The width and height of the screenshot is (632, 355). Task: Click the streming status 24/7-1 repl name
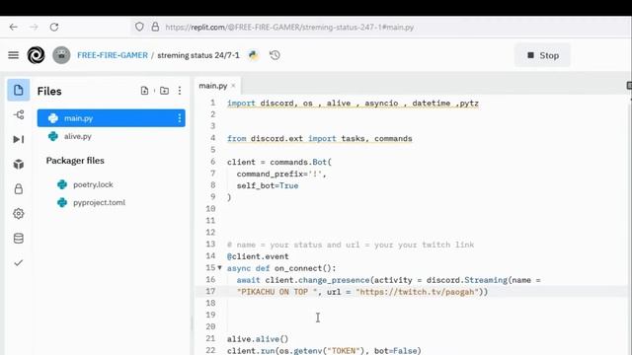pyautogui.click(x=198, y=55)
